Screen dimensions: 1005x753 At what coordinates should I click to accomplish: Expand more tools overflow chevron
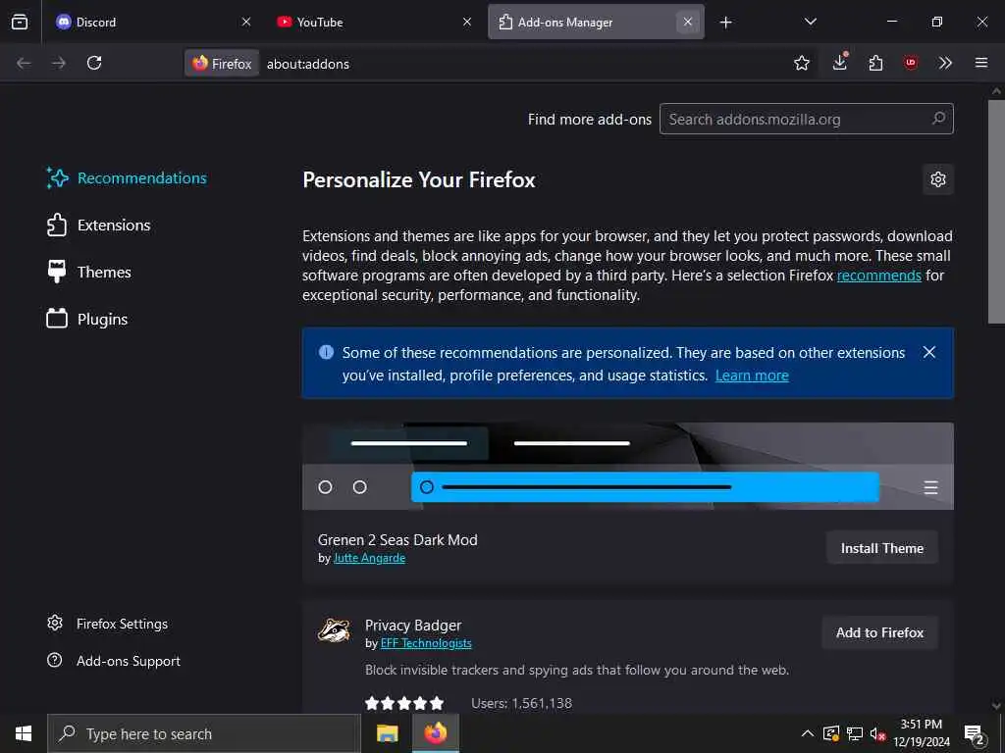pos(945,63)
